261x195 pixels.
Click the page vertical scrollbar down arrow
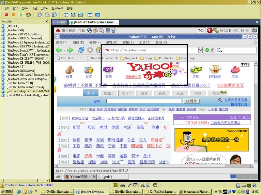(256, 162)
